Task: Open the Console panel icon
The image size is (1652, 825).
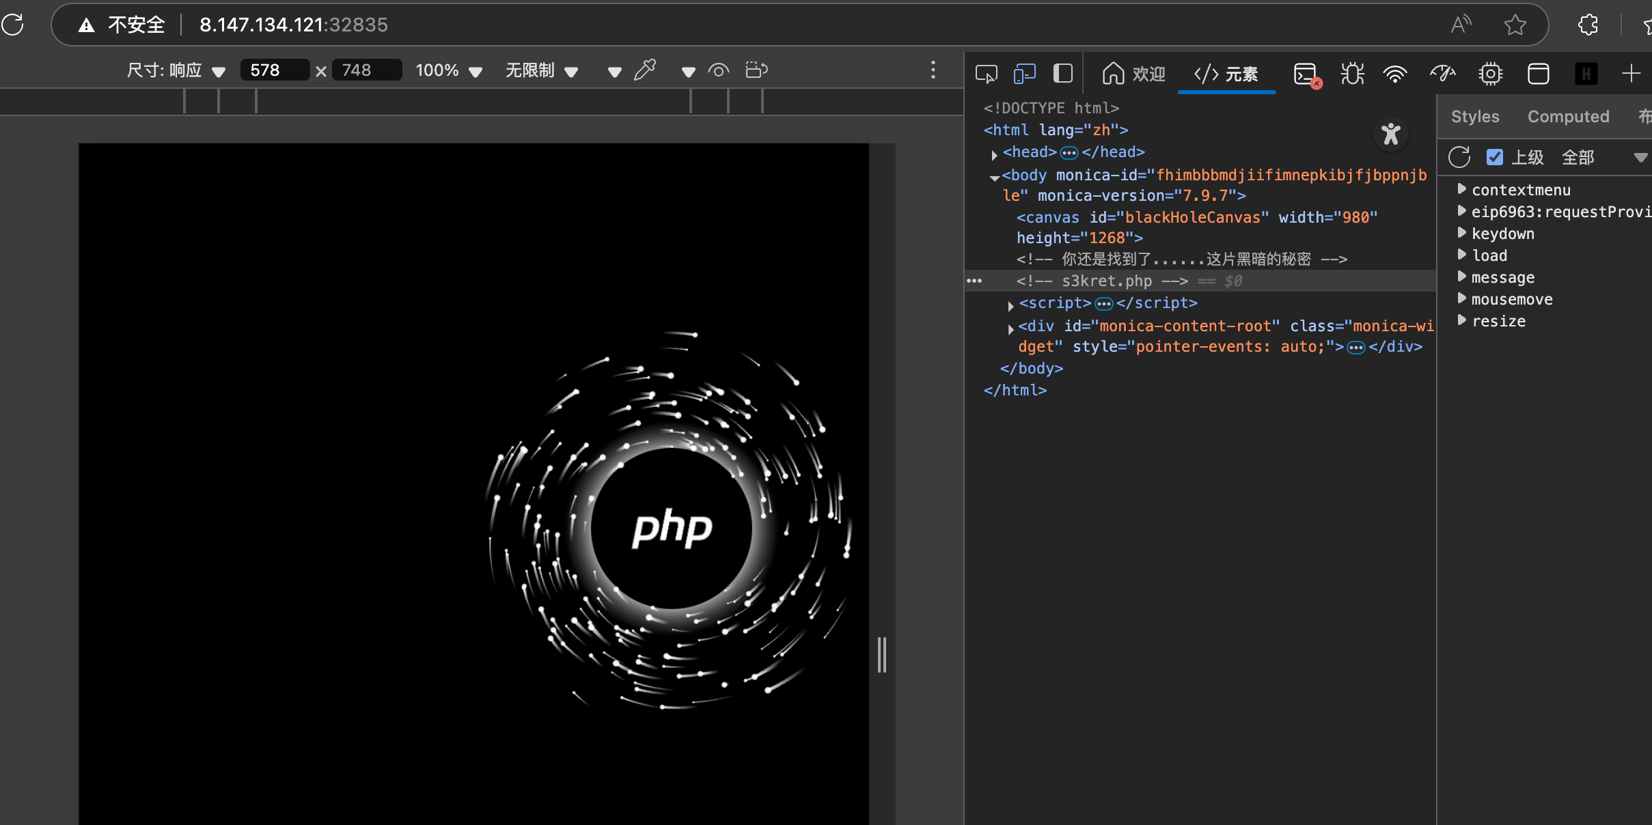Action: point(1306,73)
